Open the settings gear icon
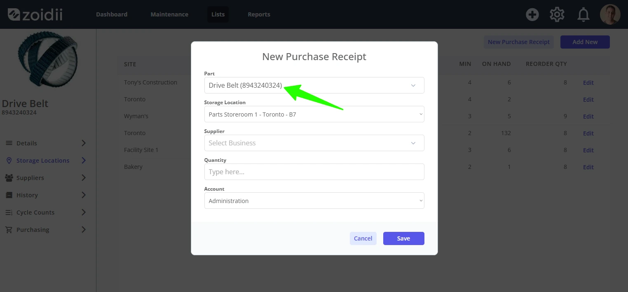The width and height of the screenshot is (628, 292). click(x=557, y=15)
